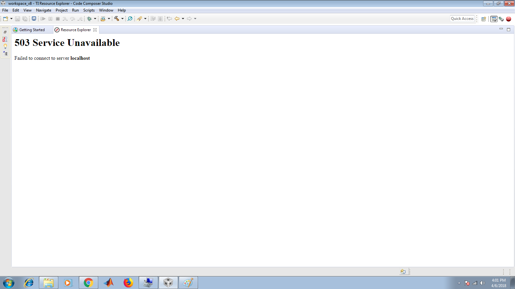The height and width of the screenshot is (289, 515).
Task: Build project with the hammer icon
Action: tap(117, 19)
